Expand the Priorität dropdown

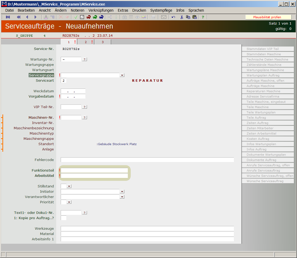point(69,202)
